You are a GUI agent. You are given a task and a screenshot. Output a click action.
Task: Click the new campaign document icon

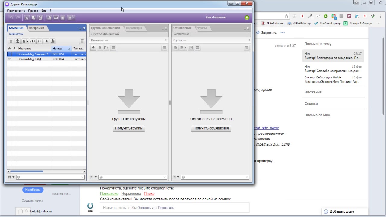click(x=24, y=41)
